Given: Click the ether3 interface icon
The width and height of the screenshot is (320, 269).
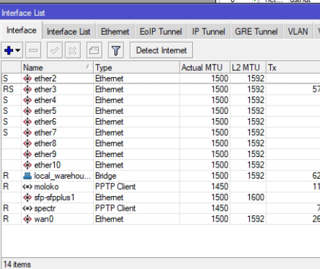Looking at the screenshot, I should coord(27,89).
